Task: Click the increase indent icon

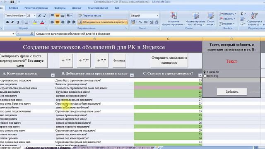Action: click(x=74, y=22)
